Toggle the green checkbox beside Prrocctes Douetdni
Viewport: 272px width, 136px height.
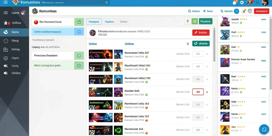tap(79, 56)
